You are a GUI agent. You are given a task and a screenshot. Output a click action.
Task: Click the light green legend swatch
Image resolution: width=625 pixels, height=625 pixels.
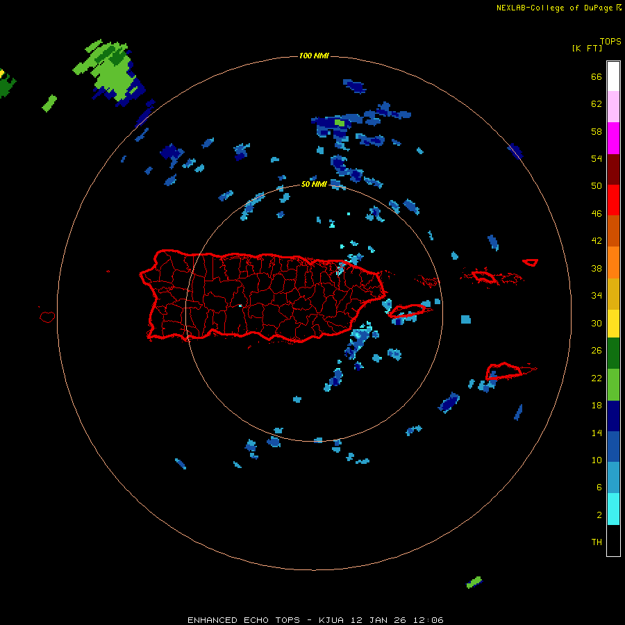613,385
